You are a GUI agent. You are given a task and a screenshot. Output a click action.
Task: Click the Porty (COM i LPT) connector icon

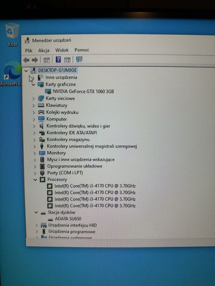pos(42,173)
